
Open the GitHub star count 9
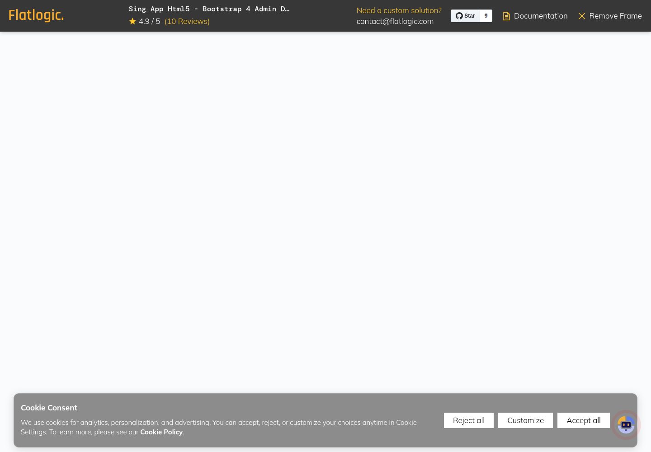pos(486,16)
